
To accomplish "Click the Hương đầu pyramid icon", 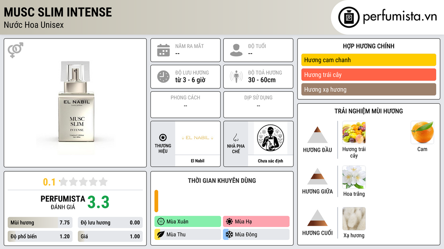I will click(x=317, y=135).
